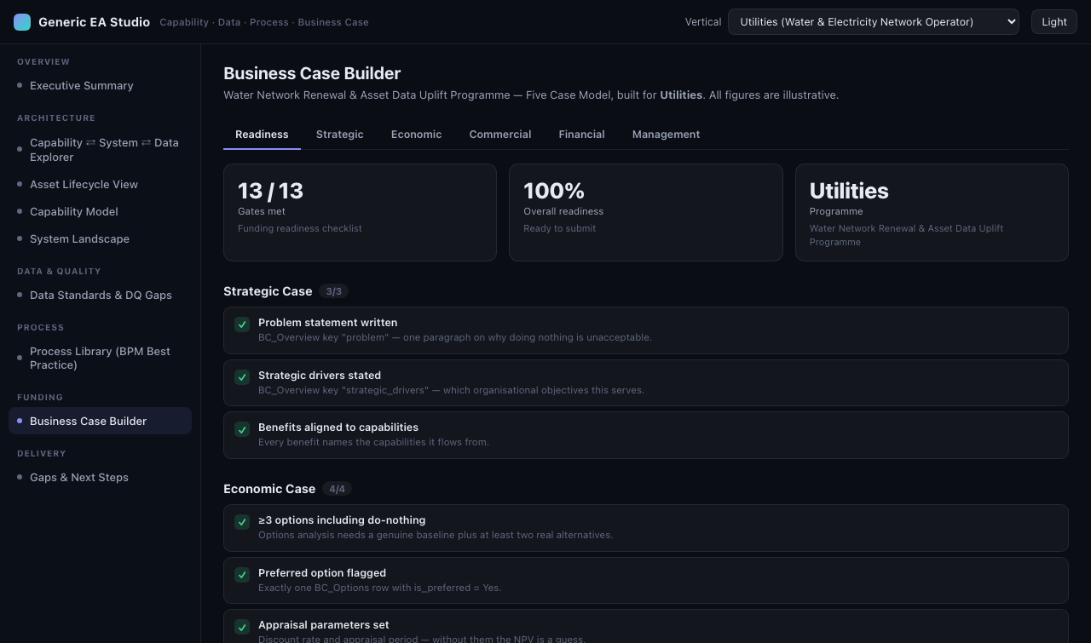This screenshot has width=1091, height=643.
Task: Open Executive Summary in sidebar
Action: [100, 85]
